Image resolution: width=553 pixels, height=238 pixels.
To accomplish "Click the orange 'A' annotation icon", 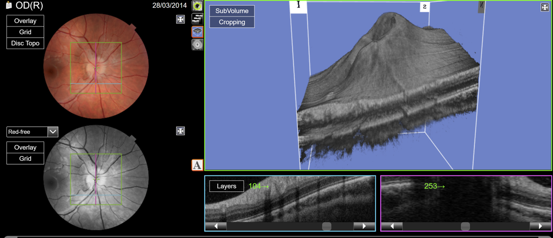I will point(197,165).
